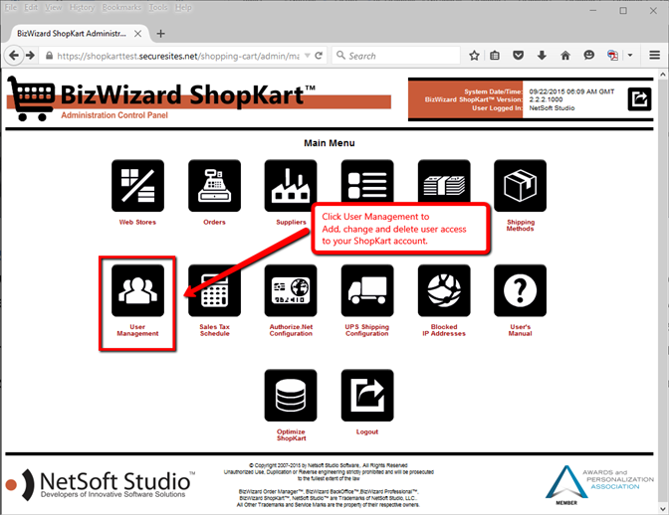
Task: Click the Orders text link
Action: tap(214, 222)
